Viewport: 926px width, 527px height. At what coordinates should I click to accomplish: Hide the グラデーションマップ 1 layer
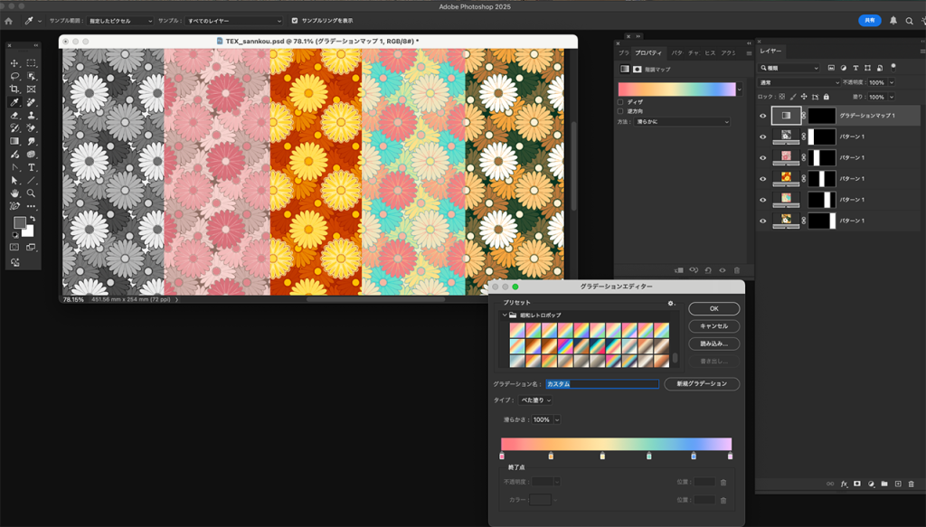click(x=763, y=116)
